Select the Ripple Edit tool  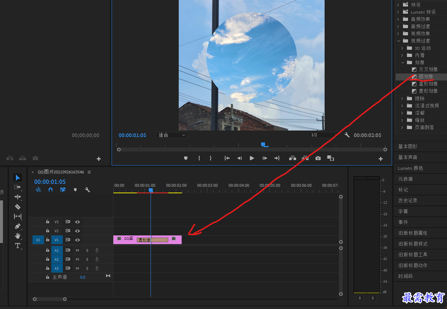point(18,197)
